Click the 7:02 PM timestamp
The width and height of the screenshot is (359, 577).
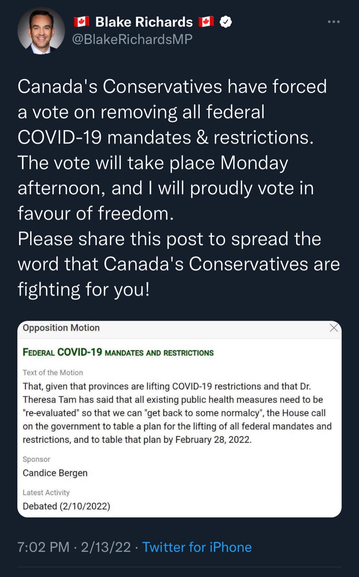tap(43, 547)
